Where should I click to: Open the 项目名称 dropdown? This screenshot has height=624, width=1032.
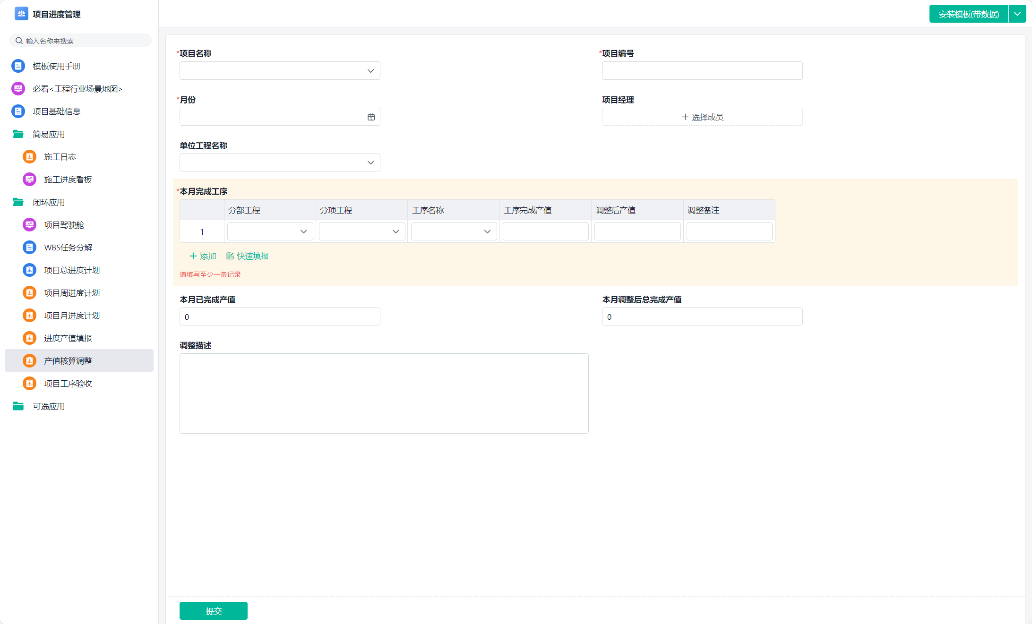click(280, 71)
